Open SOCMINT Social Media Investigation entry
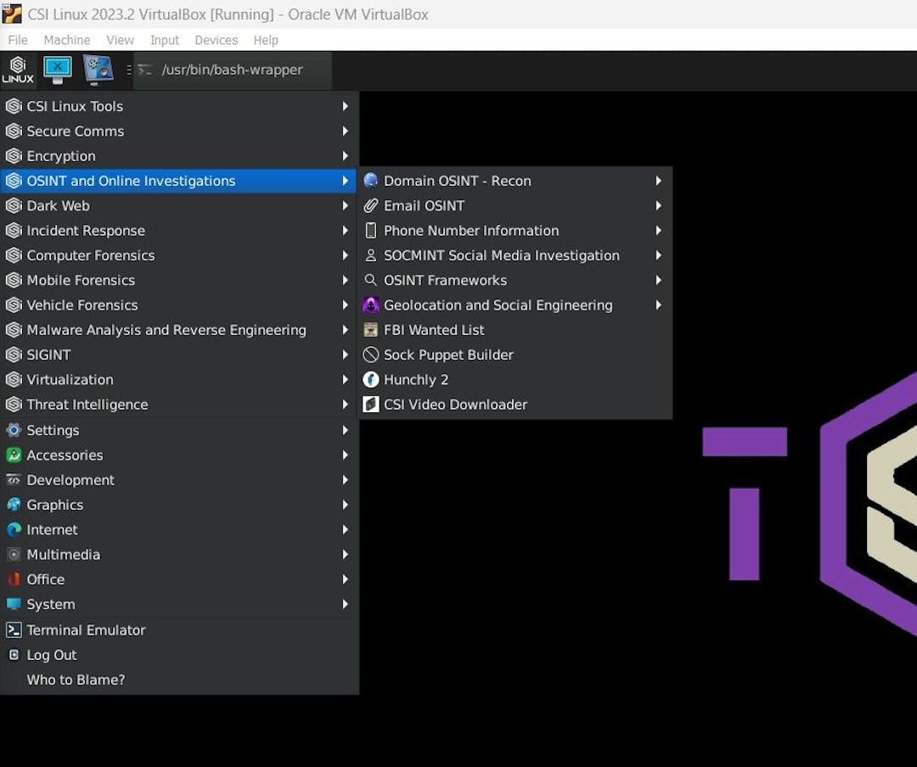 pyautogui.click(x=501, y=255)
